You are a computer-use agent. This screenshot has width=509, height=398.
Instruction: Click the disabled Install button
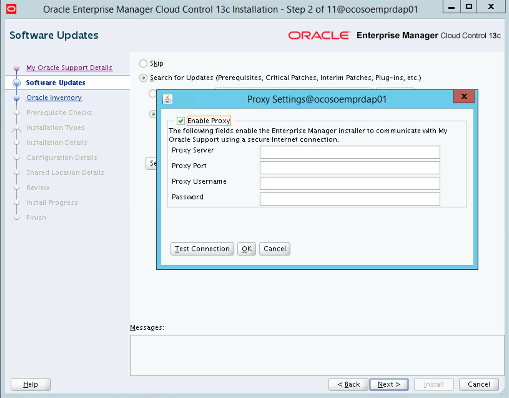coord(434,384)
